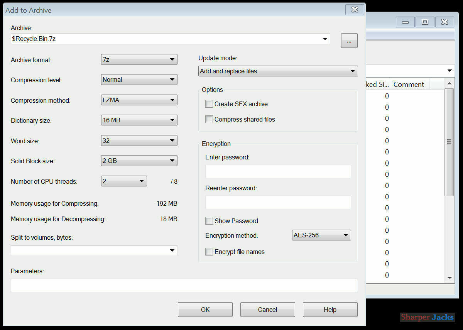Expand the Solid Block size 2 GB dropdown
This screenshot has height=330, width=463.
tap(139, 161)
